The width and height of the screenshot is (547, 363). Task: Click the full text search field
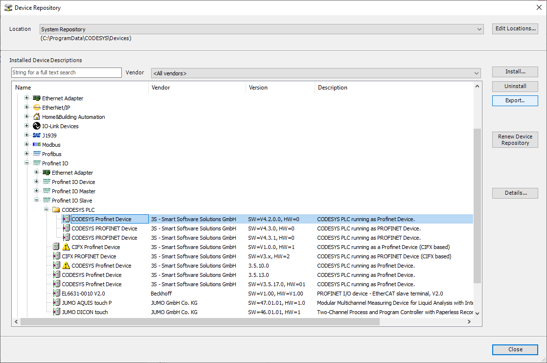pyautogui.click(x=66, y=73)
